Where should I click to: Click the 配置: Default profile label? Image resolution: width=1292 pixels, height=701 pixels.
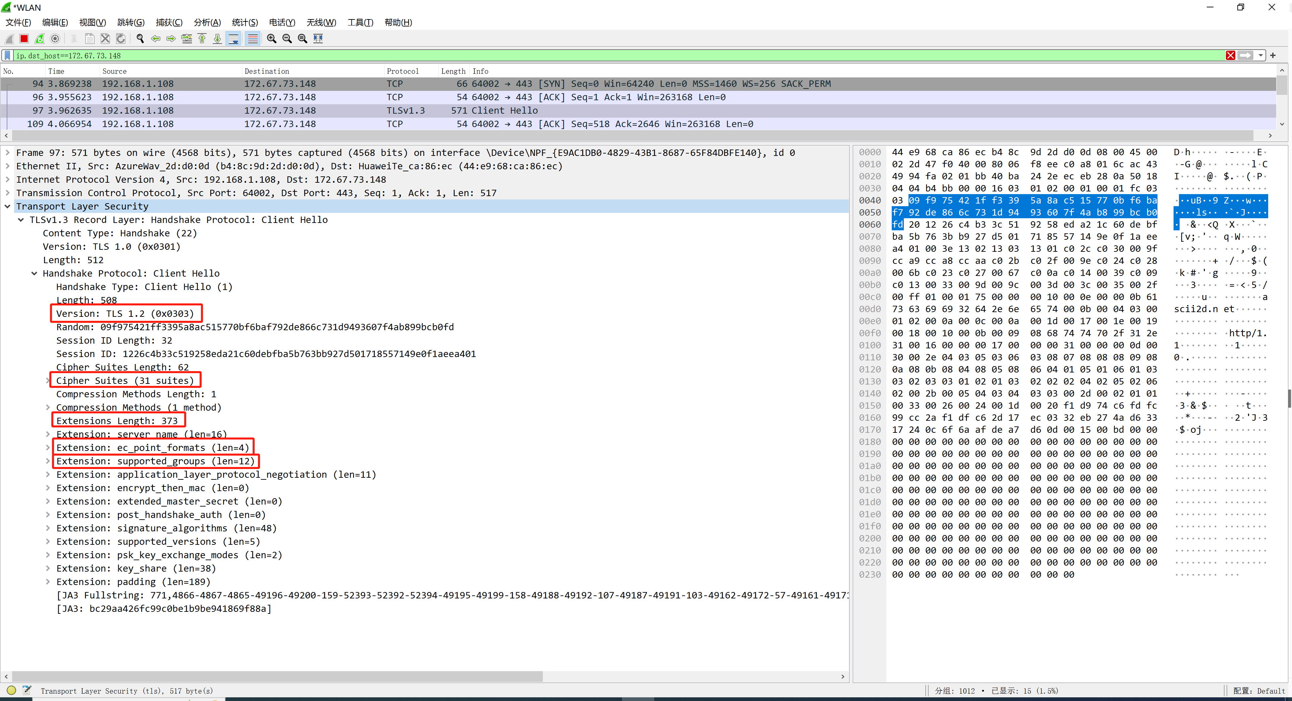[1259, 691]
